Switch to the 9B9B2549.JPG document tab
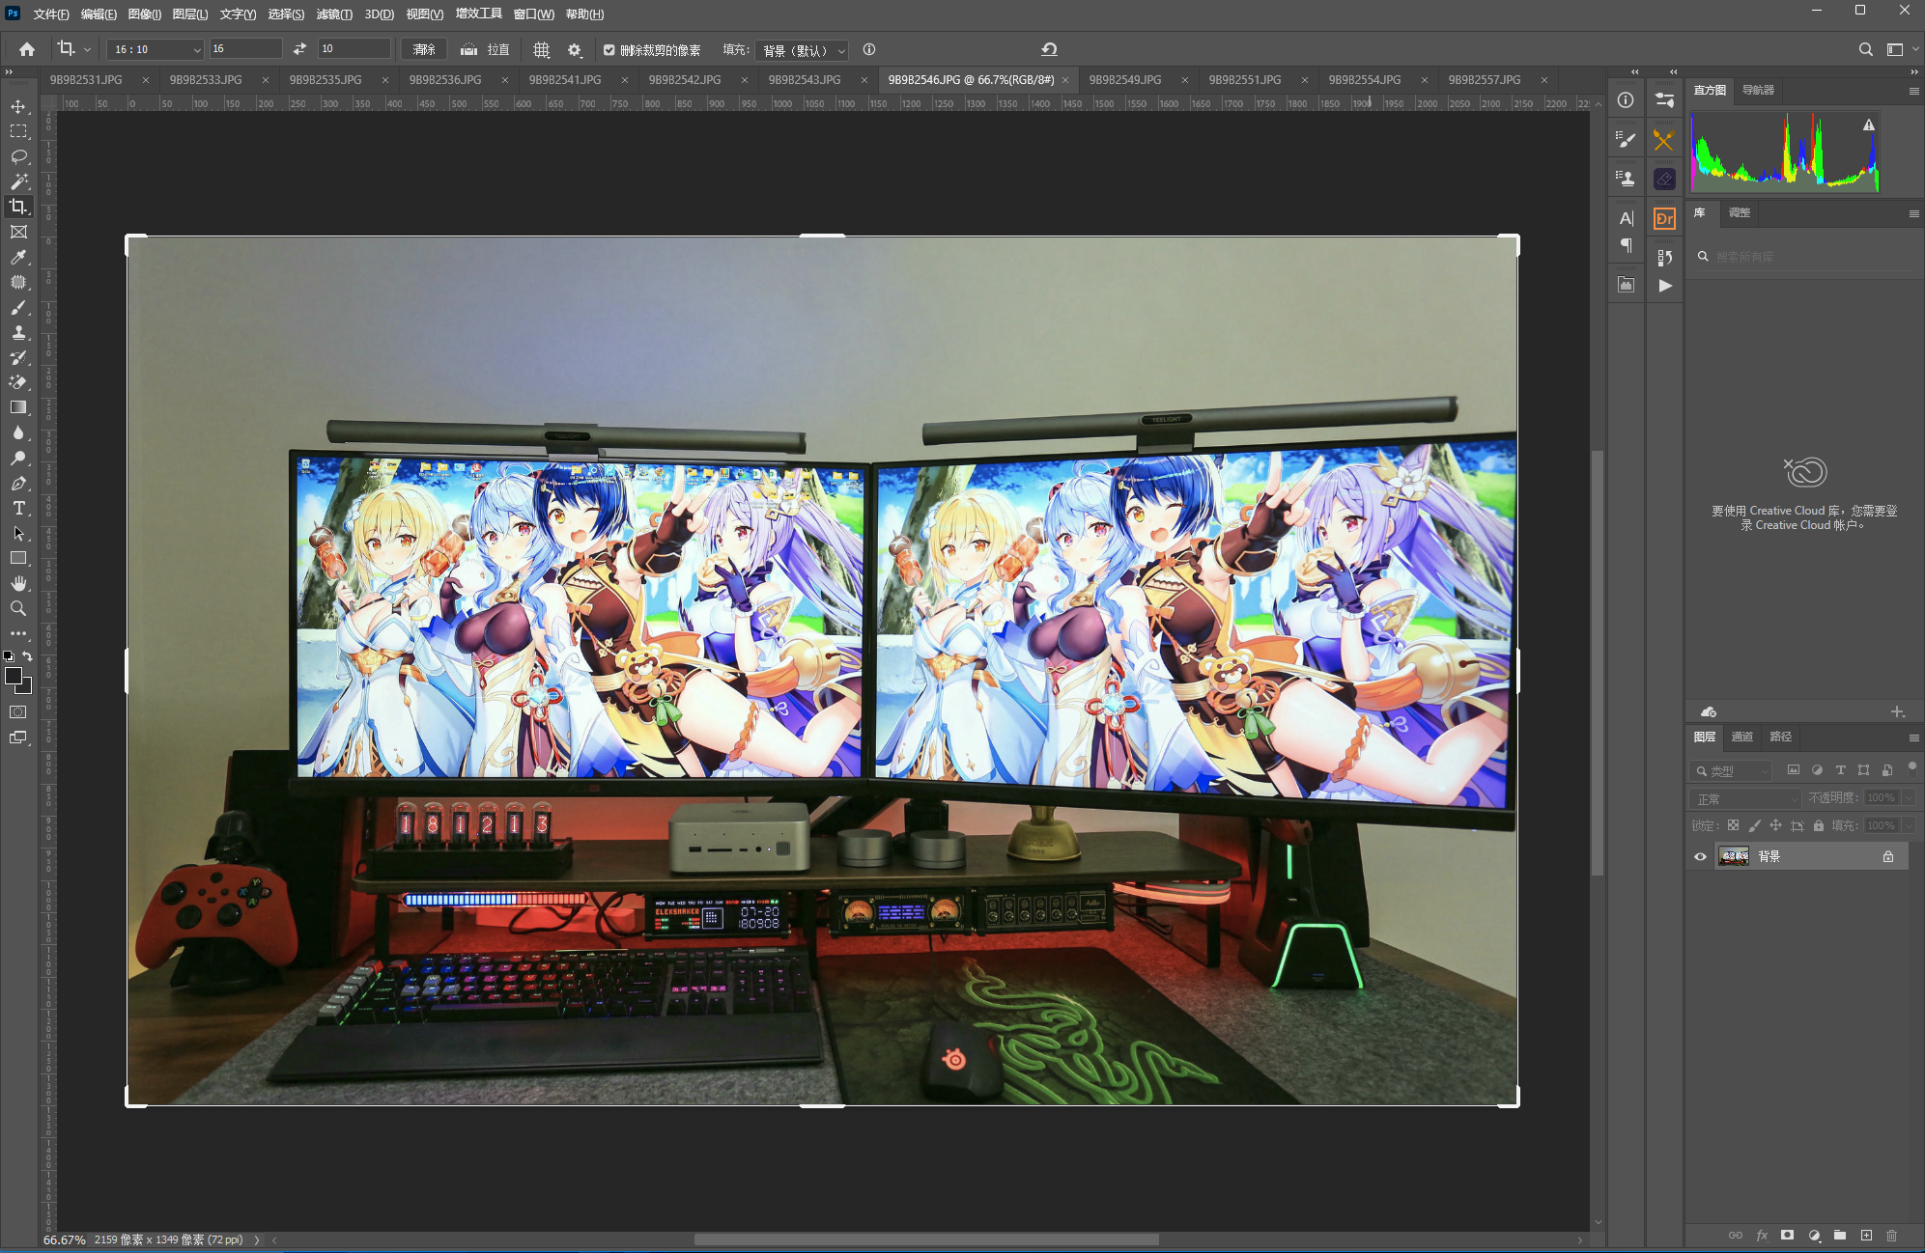 pyautogui.click(x=1124, y=80)
